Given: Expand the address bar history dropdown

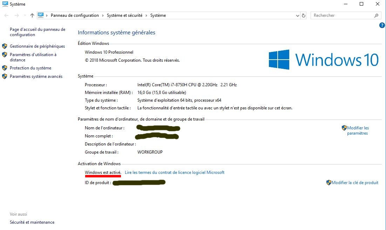Looking at the screenshot, I should [x=297, y=15].
